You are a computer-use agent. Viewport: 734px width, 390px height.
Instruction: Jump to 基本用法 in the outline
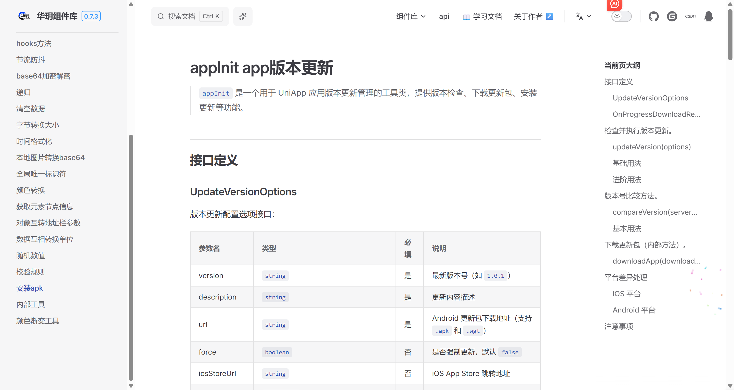tap(627, 228)
